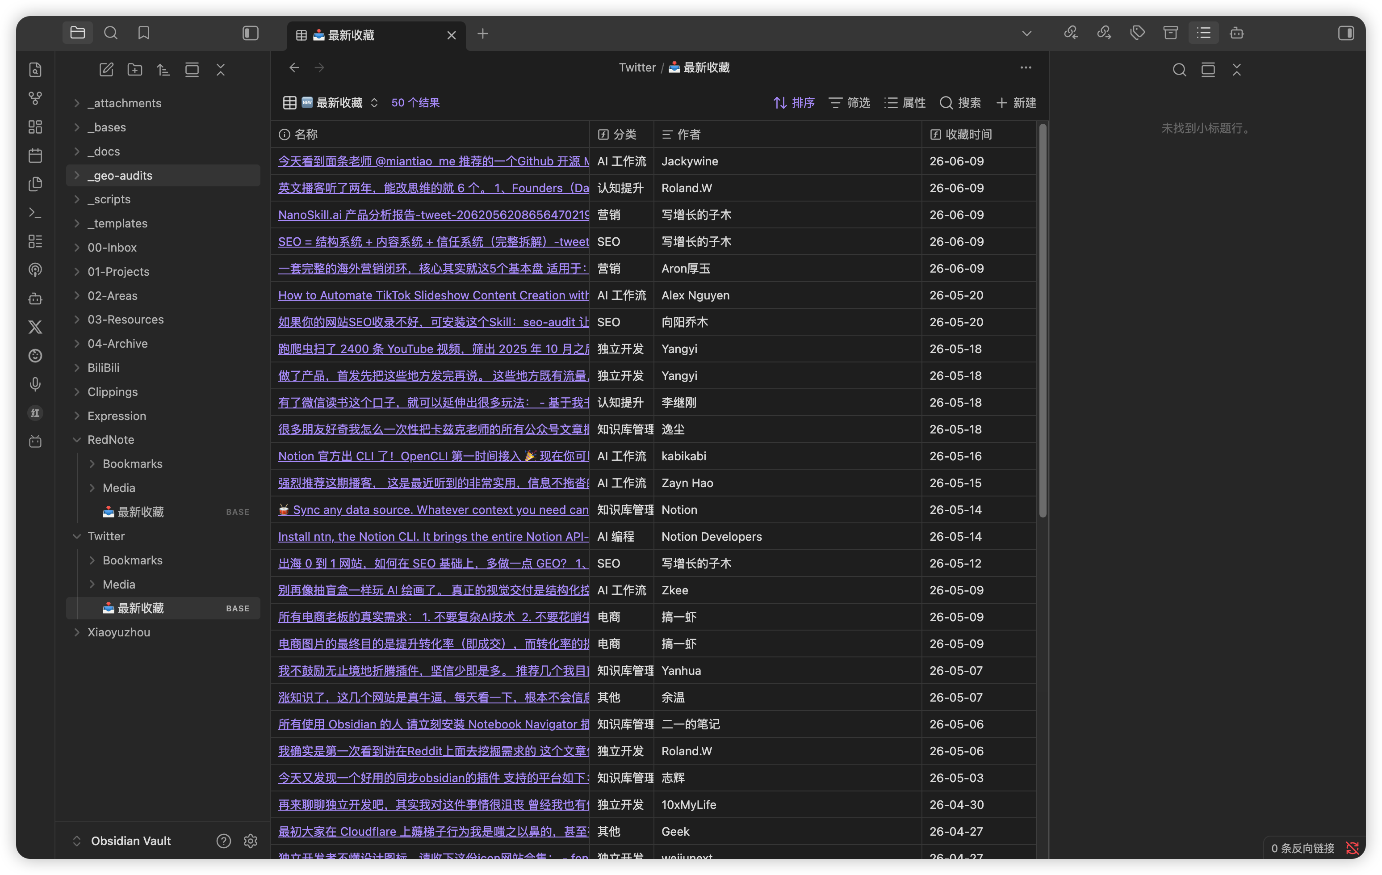The width and height of the screenshot is (1382, 875).
Task: Click the vertical scrollbar of the table
Action: [1043, 321]
